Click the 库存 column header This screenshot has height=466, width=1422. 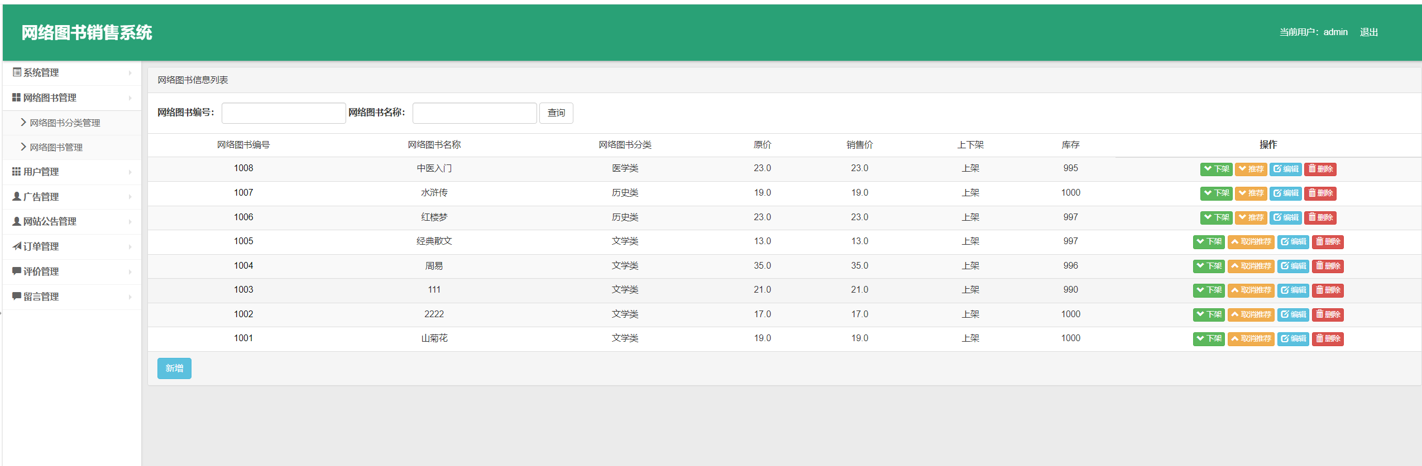[1070, 145]
